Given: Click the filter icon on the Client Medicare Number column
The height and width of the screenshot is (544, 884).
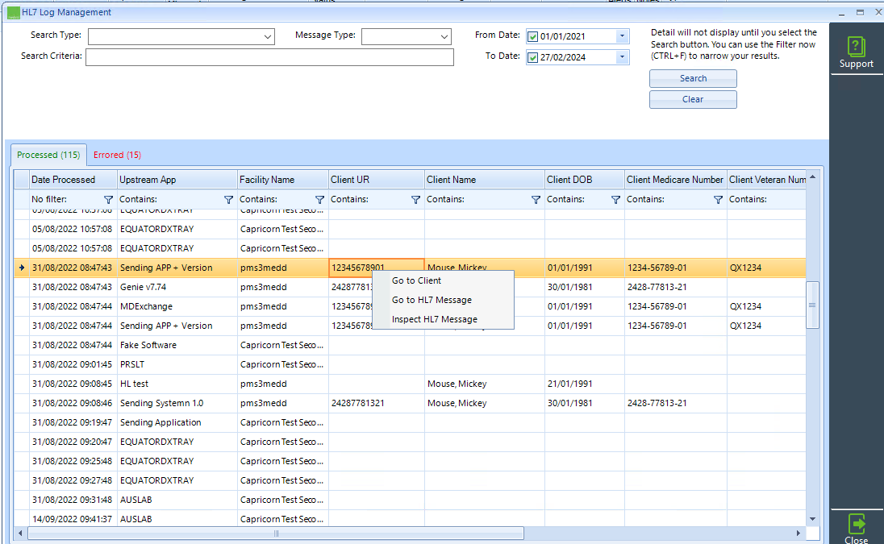Looking at the screenshot, I should pos(718,199).
